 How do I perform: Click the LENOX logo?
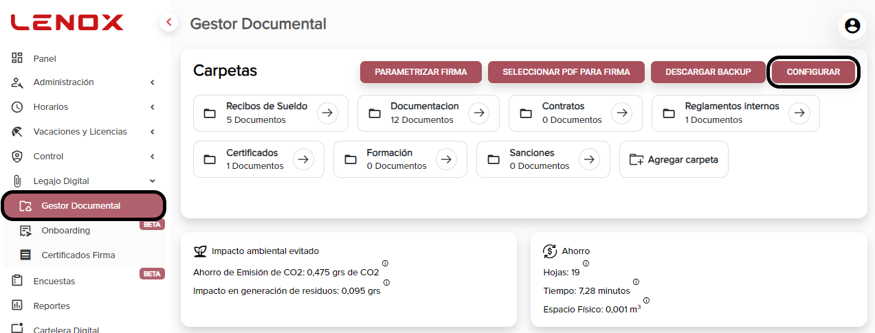tap(67, 23)
